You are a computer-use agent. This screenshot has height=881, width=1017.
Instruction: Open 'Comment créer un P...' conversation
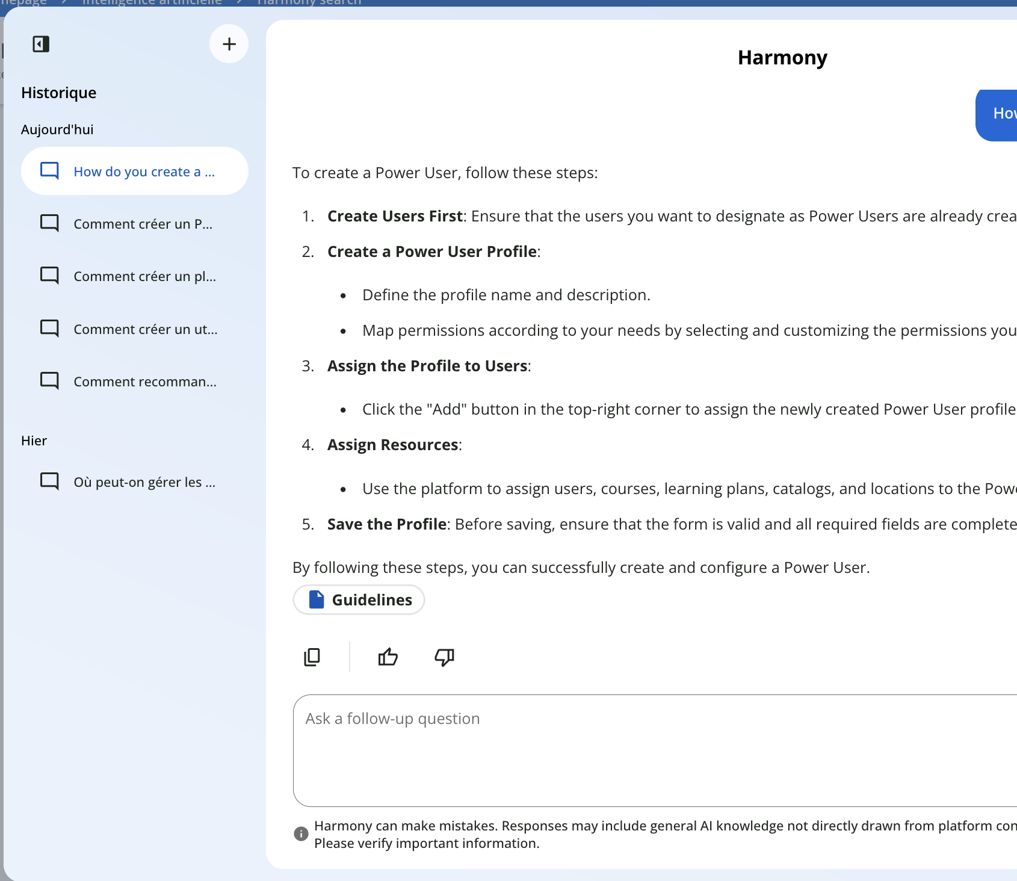coord(135,224)
